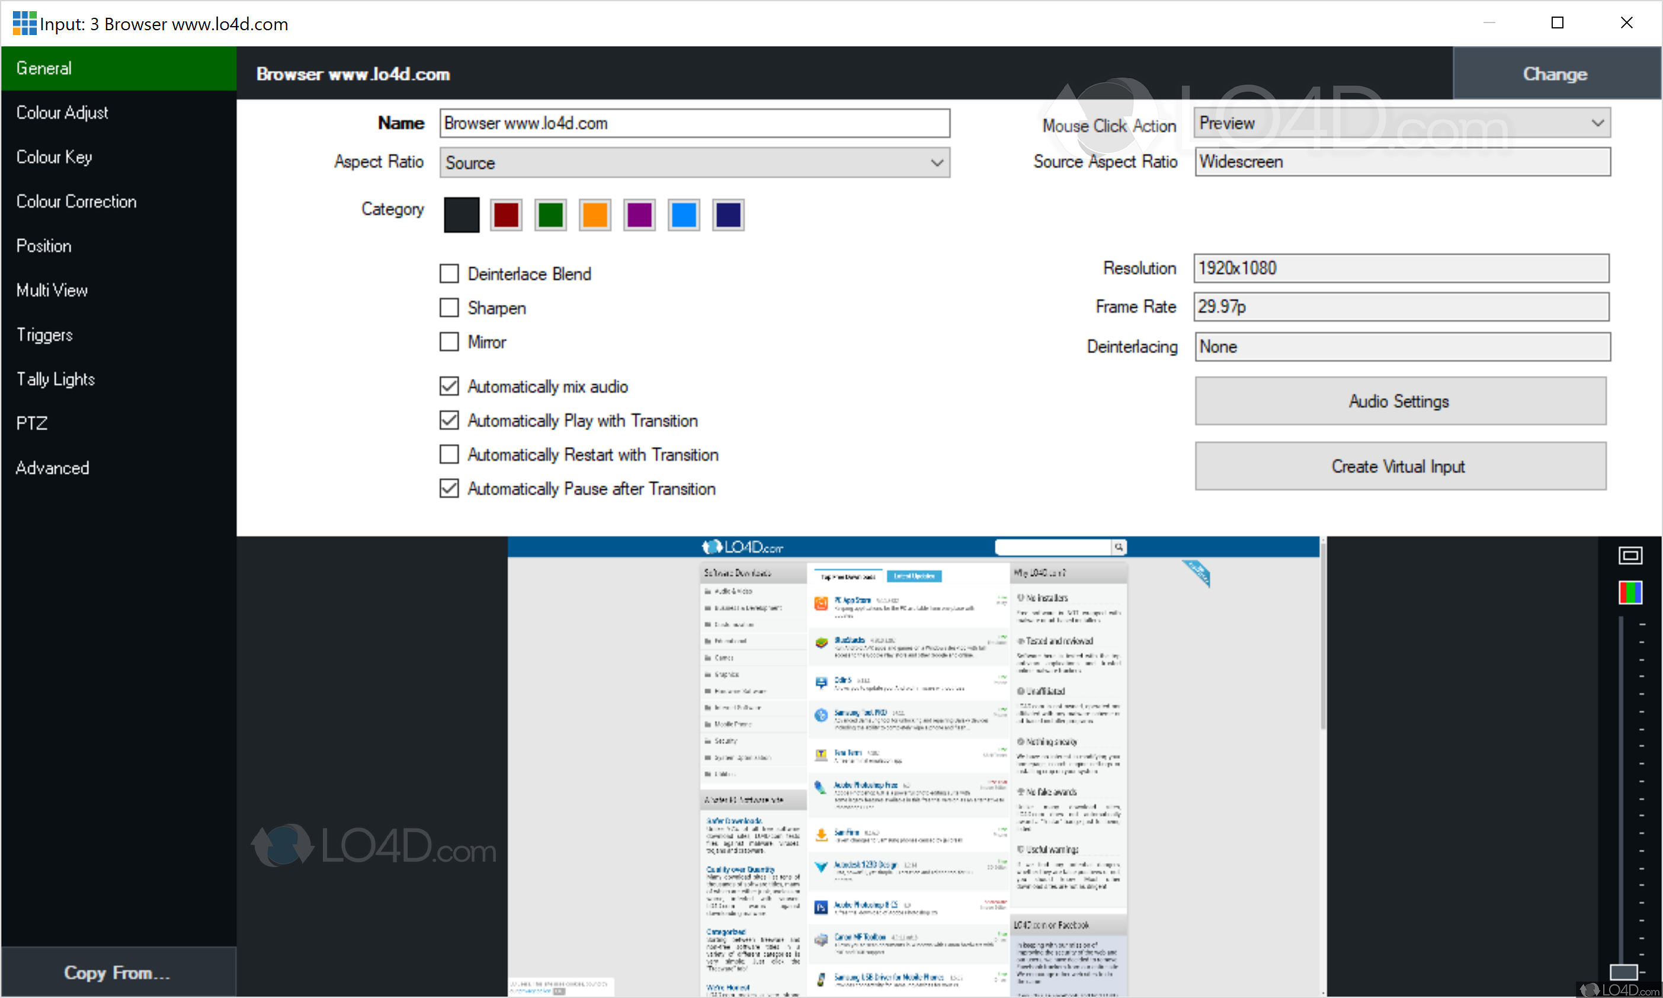Click the Frame Rate field
The image size is (1663, 998).
tap(1402, 307)
